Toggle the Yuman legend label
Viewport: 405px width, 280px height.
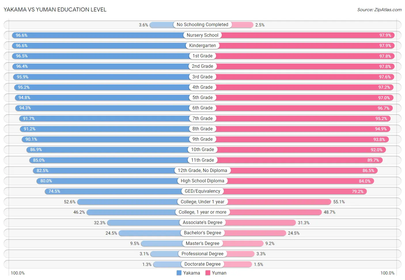[x=219, y=273]
